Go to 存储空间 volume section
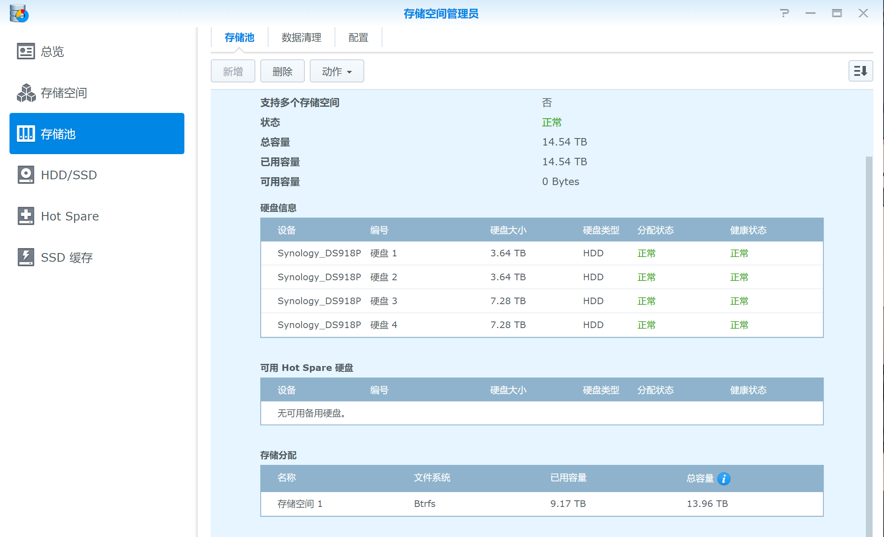 pos(97,93)
